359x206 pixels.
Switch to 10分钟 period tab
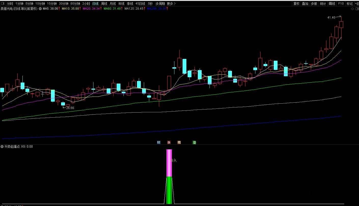click(x=40, y=4)
